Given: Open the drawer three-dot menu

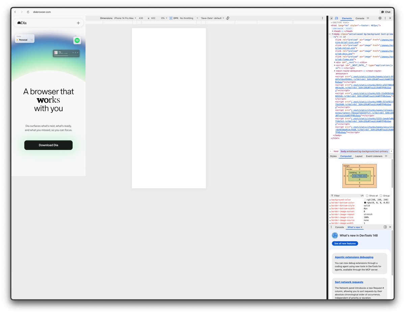Looking at the screenshot, I should [331, 227].
